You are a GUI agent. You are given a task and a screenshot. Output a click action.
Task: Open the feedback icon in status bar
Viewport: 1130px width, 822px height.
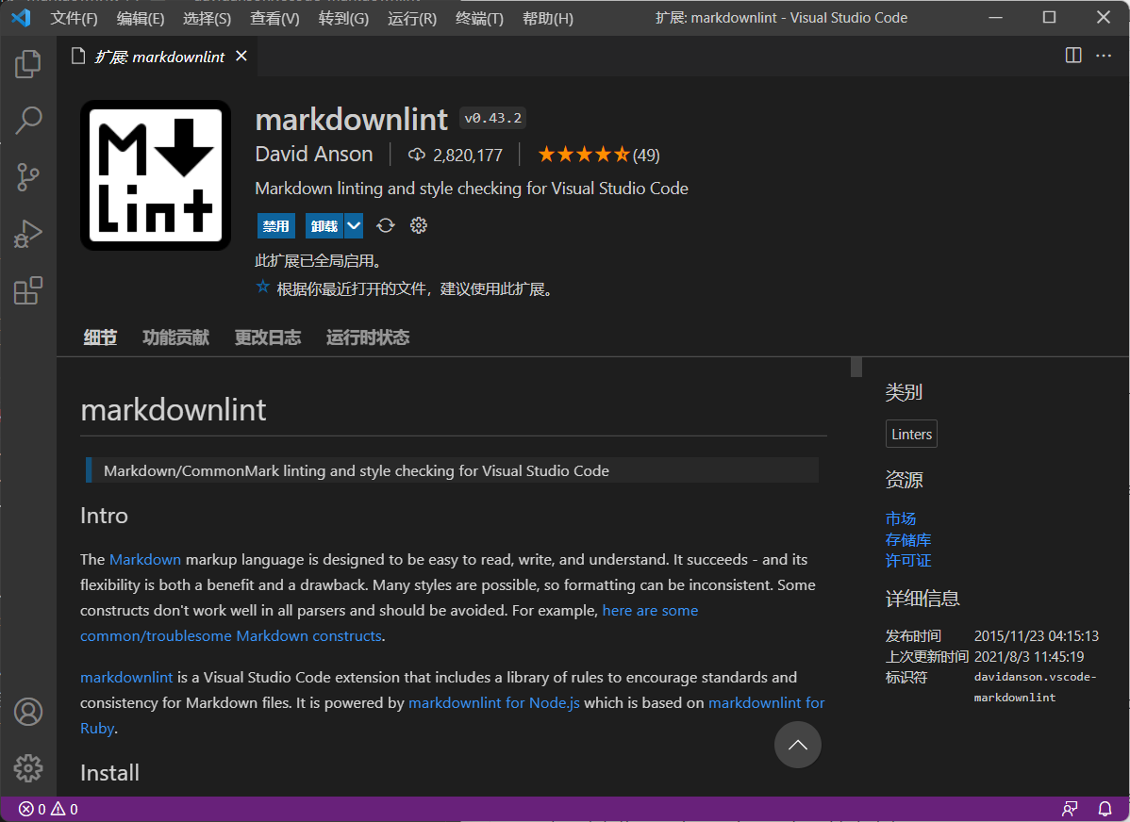point(1071,809)
